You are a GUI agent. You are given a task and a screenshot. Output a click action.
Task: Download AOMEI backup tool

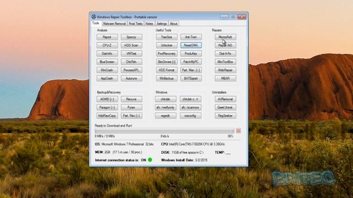107,99
